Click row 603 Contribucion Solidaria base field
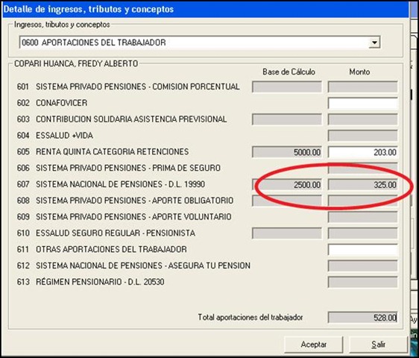The width and height of the screenshot is (419, 358). click(287, 119)
